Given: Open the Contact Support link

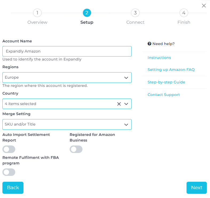Looking at the screenshot, I should [x=164, y=95].
